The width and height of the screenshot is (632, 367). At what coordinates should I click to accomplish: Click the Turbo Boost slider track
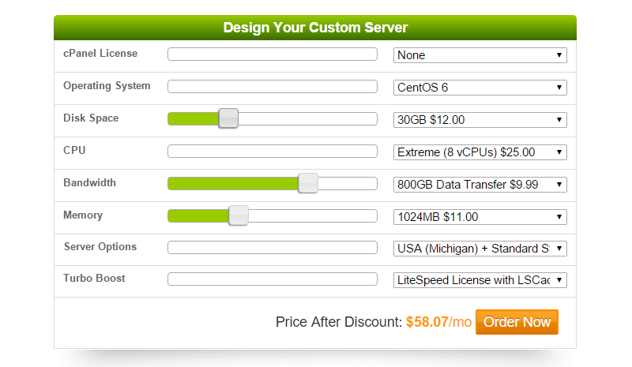tap(273, 279)
